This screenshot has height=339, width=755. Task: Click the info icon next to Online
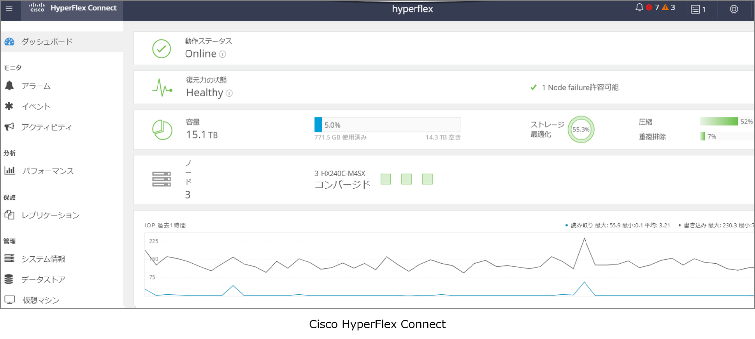[x=222, y=54]
